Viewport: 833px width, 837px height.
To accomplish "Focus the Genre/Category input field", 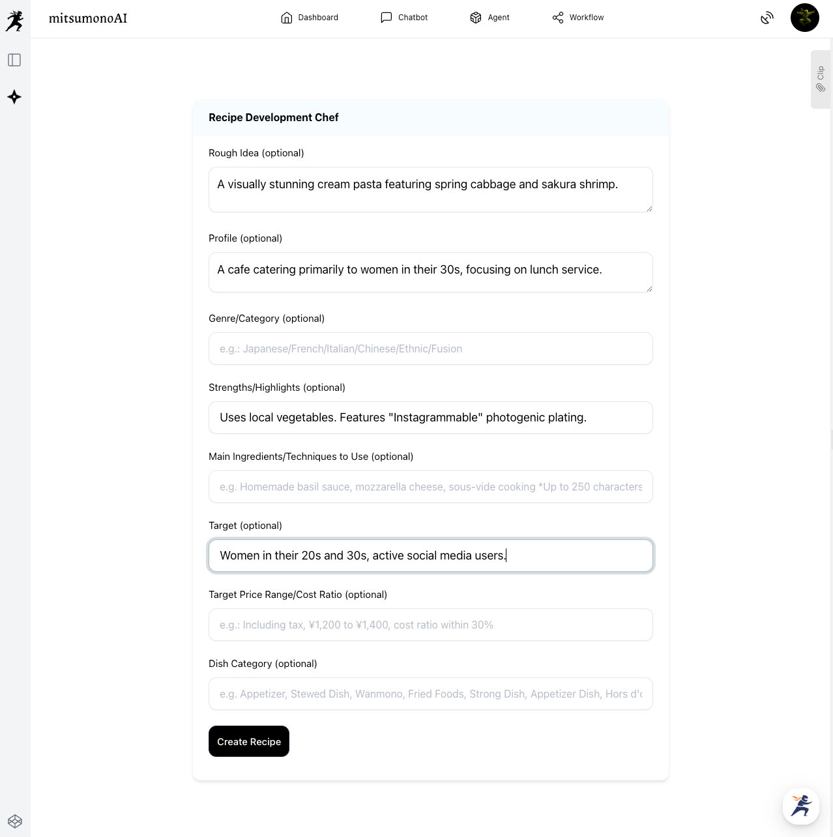I will coord(430,348).
